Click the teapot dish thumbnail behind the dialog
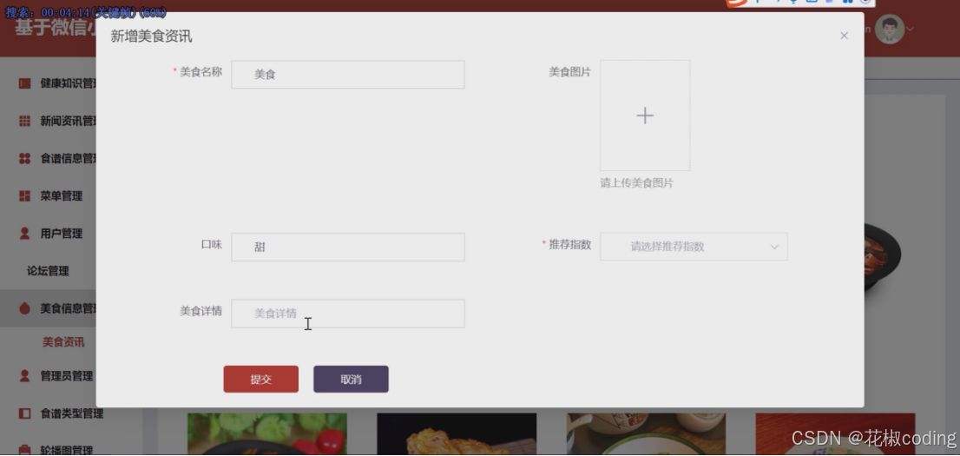This screenshot has height=456, width=960. [646, 434]
